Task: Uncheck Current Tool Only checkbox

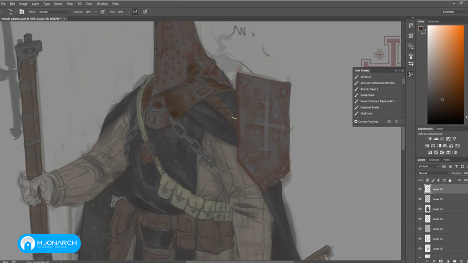Action: tap(356, 122)
